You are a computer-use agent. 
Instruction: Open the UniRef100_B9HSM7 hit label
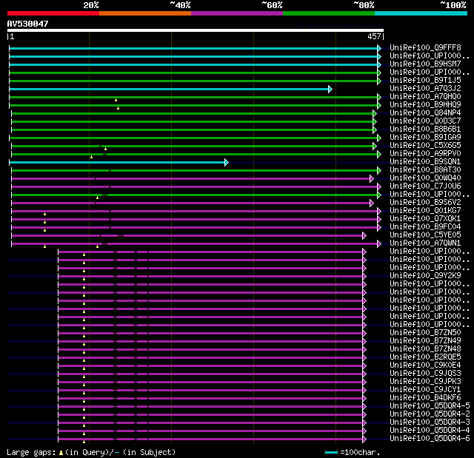425,64
